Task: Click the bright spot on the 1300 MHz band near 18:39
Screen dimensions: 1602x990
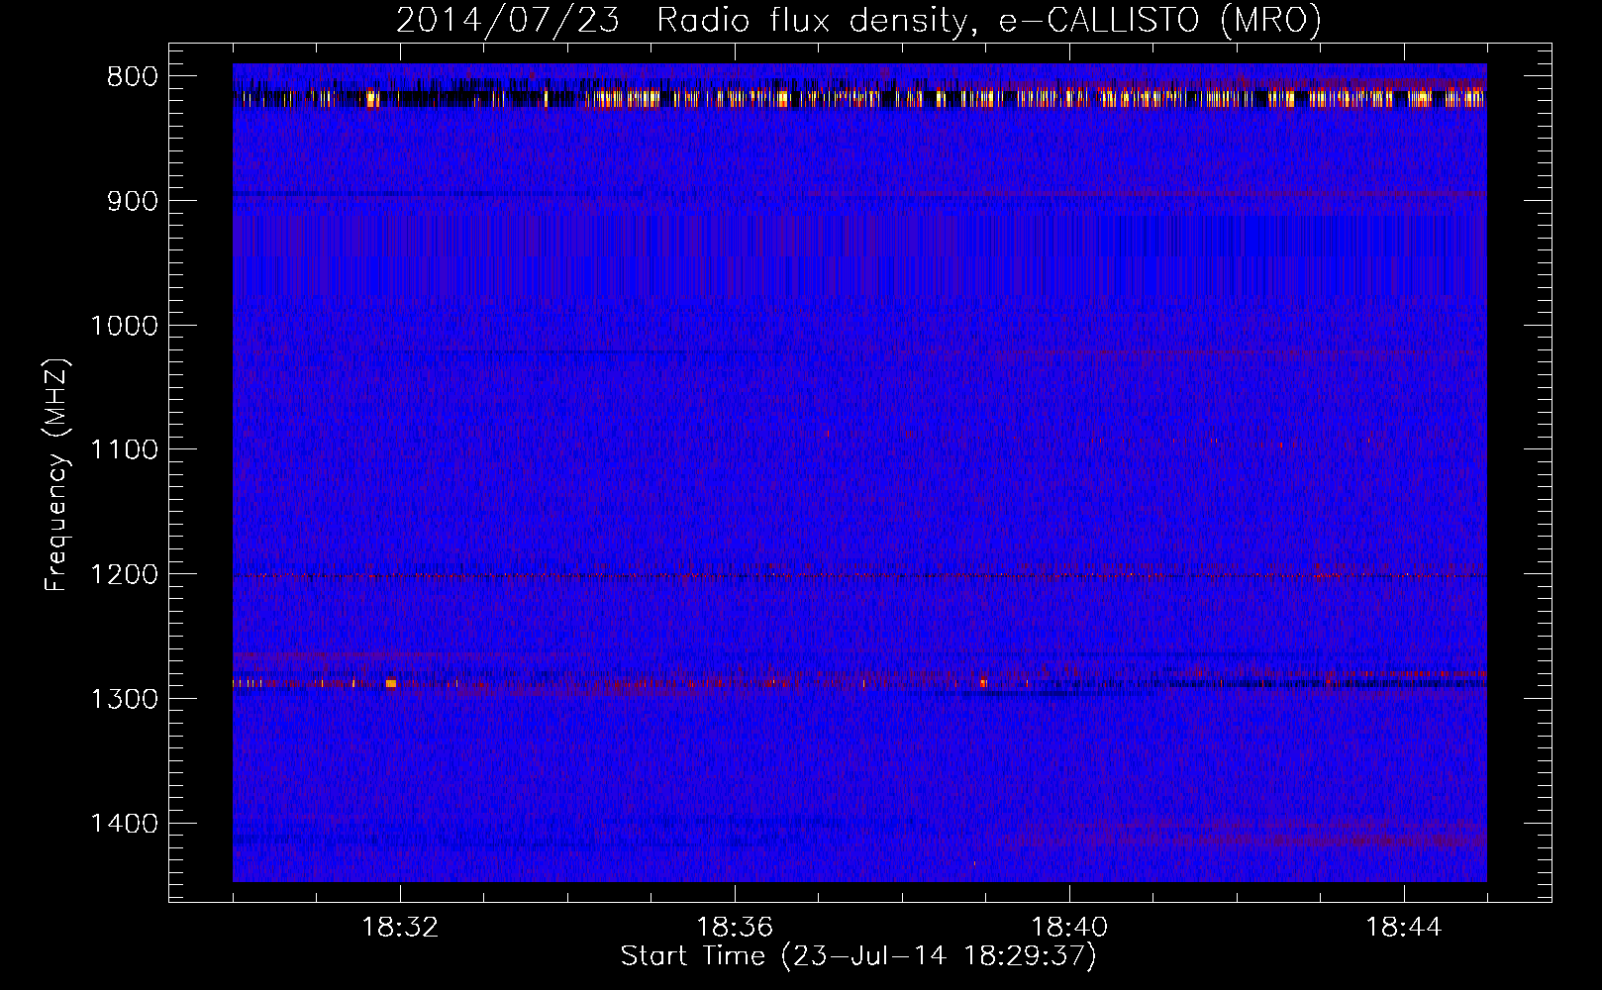Action: 983,683
